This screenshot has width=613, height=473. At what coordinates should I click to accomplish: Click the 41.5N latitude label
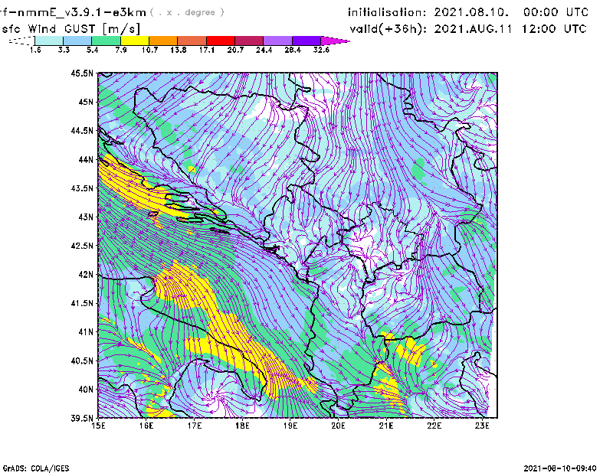click(x=83, y=303)
